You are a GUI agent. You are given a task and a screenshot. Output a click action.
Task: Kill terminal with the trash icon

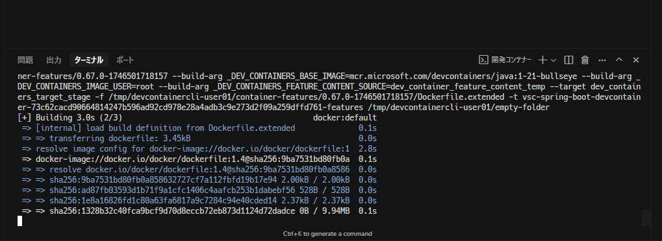click(585, 60)
